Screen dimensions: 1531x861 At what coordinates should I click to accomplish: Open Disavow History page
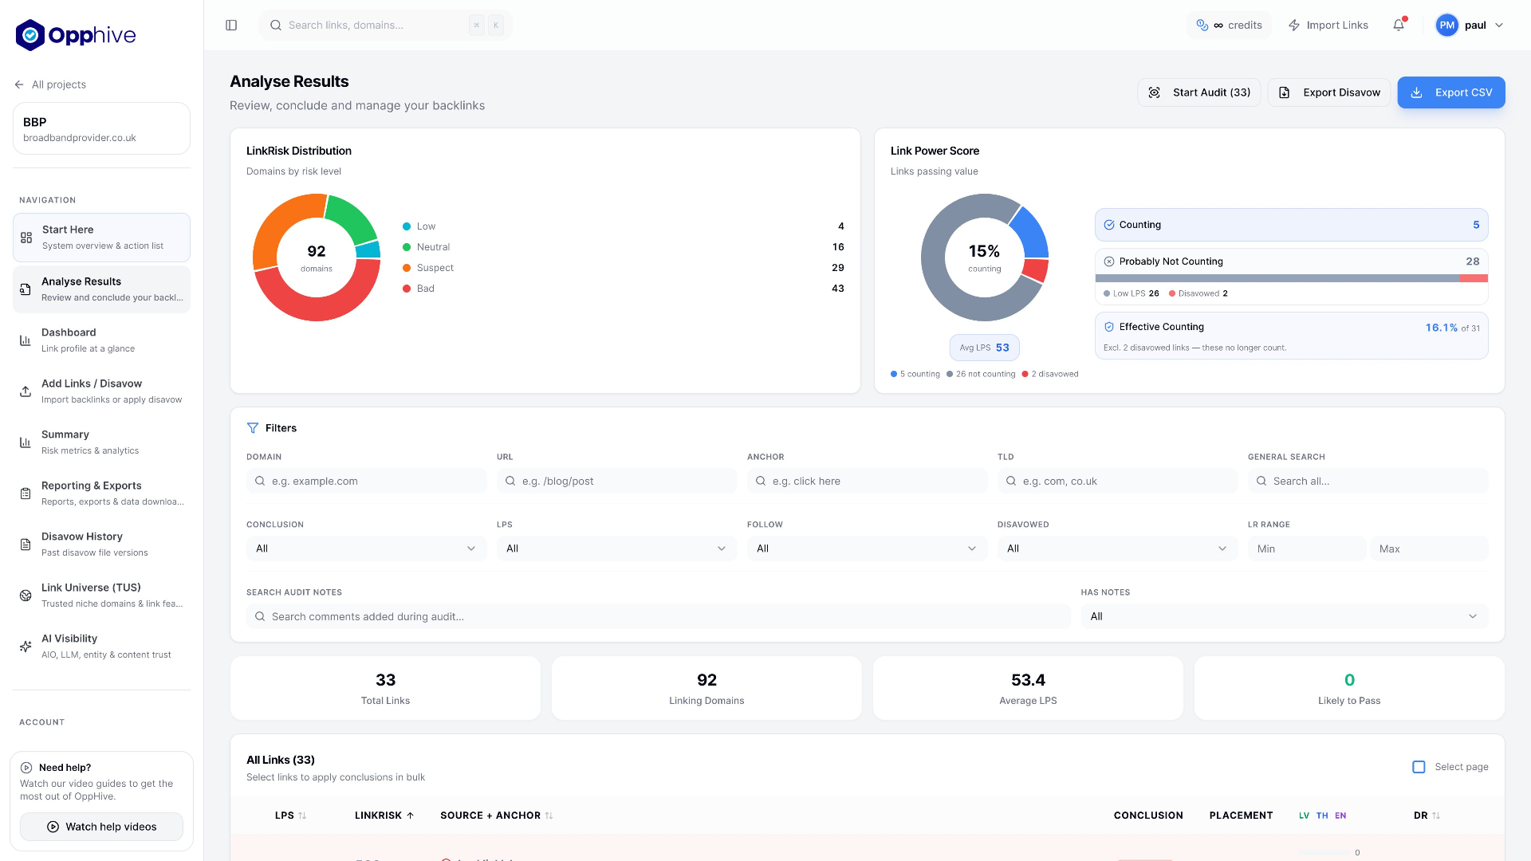click(x=101, y=545)
